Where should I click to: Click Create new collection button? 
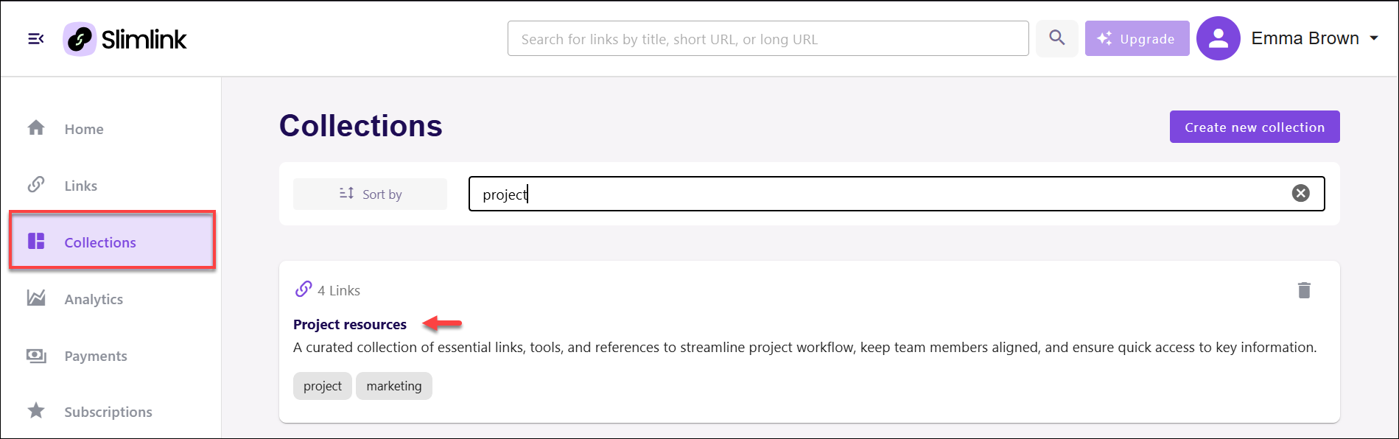[x=1254, y=127]
